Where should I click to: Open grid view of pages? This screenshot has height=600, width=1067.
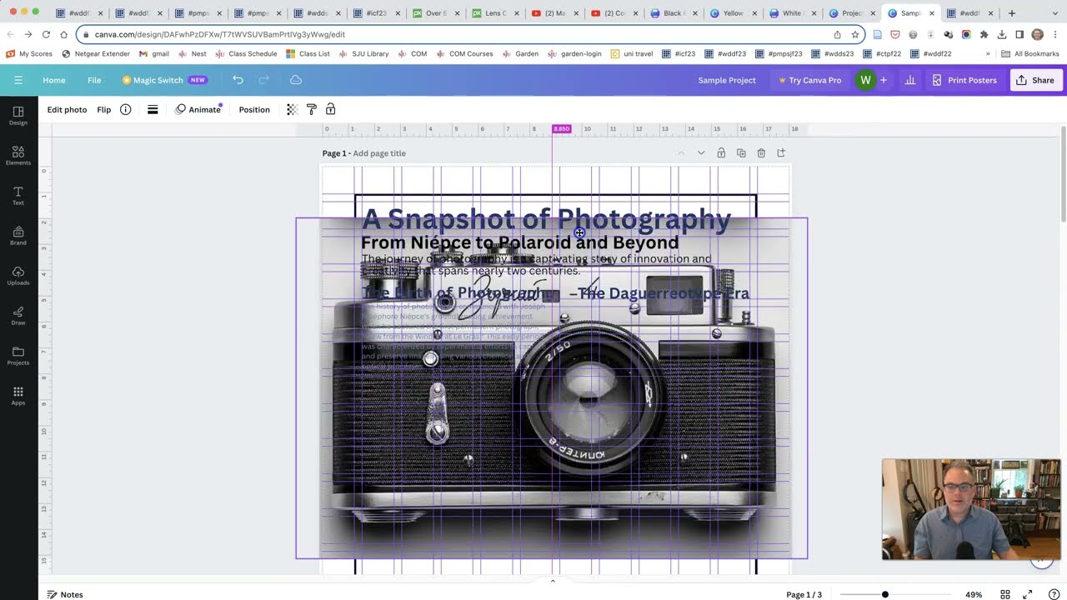[1005, 594]
